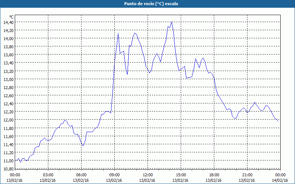Select the 12,00 y-axis value

(8, 120)
